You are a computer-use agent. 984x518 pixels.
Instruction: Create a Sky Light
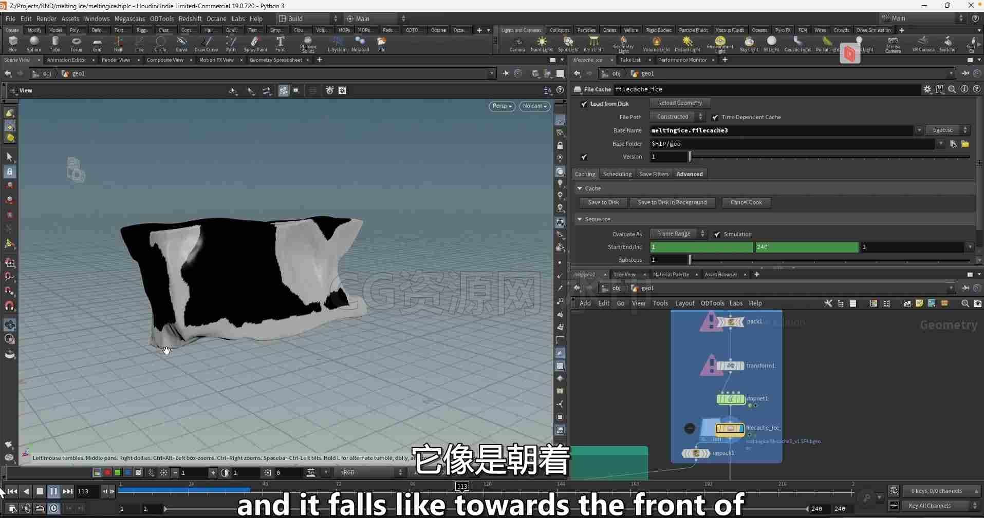pos(749,44)
